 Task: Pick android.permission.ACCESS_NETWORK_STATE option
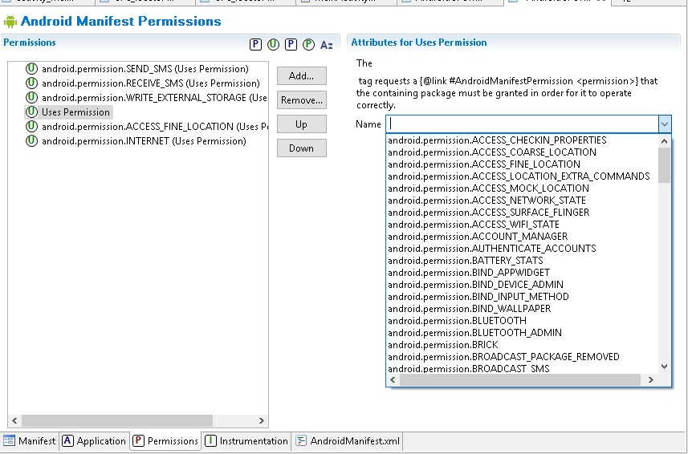pos(486,201)
